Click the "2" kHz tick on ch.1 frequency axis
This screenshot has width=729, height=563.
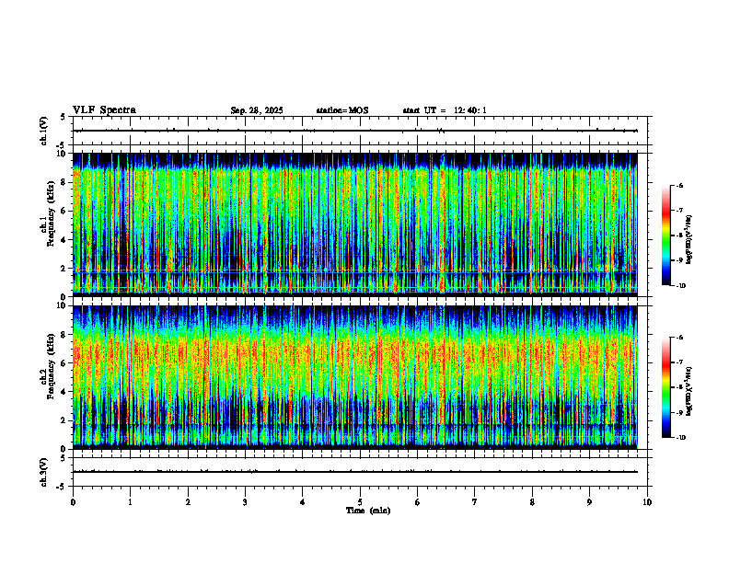[64, 269]
